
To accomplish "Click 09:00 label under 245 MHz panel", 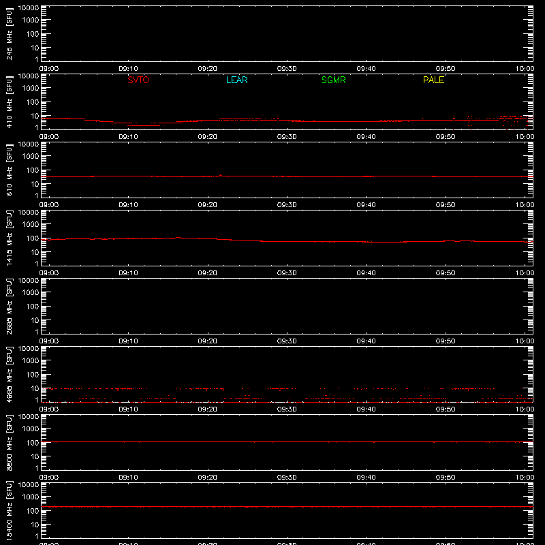I will 49,69.
